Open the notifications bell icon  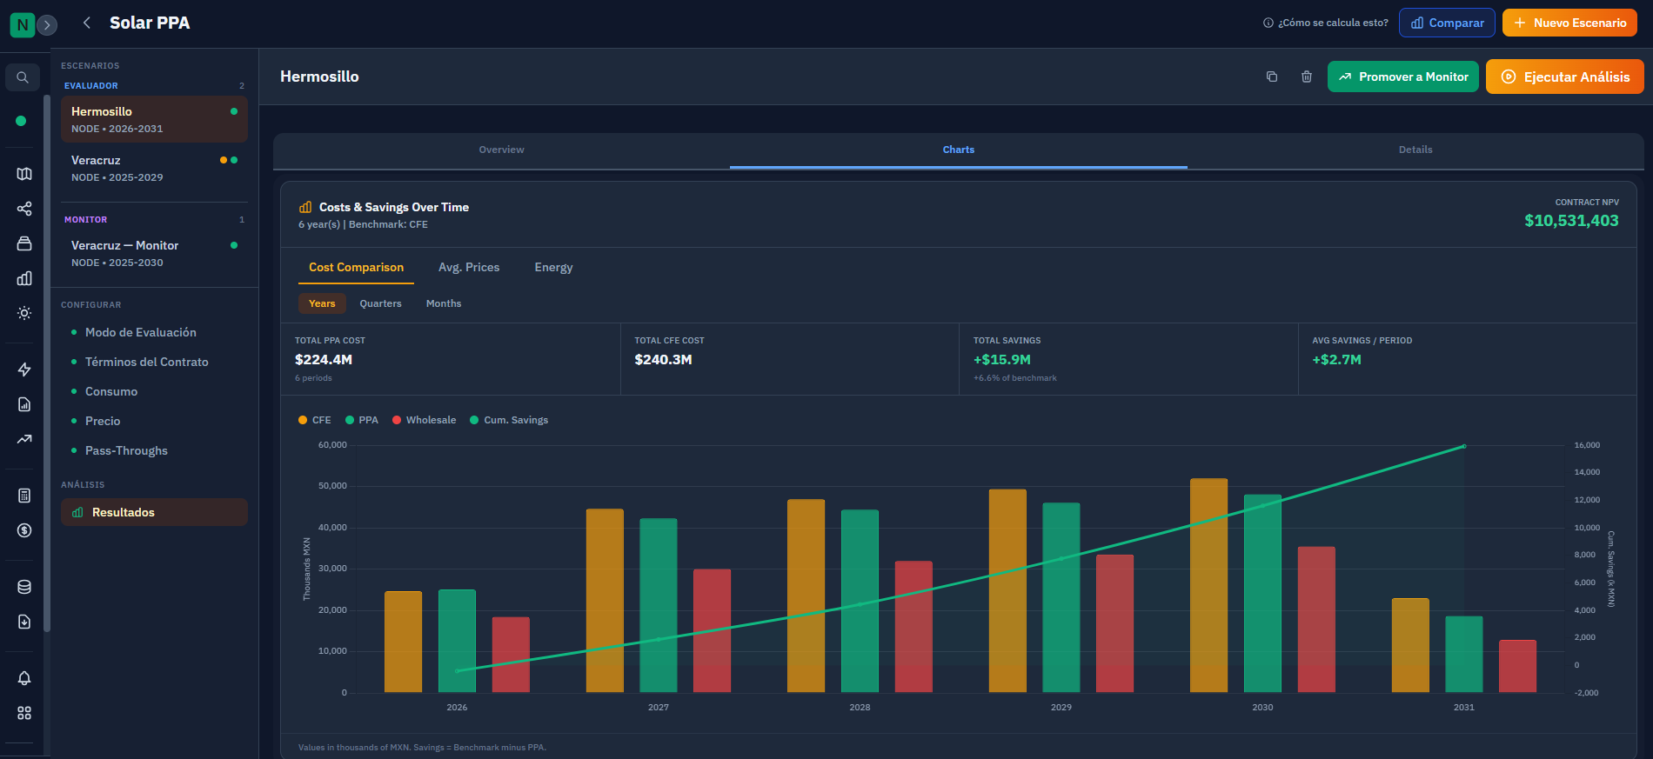[24, 678]
